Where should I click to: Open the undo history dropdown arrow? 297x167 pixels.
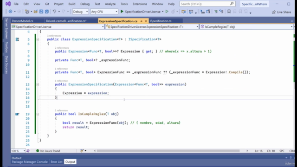pyautogui.click(x=59, y=12)
